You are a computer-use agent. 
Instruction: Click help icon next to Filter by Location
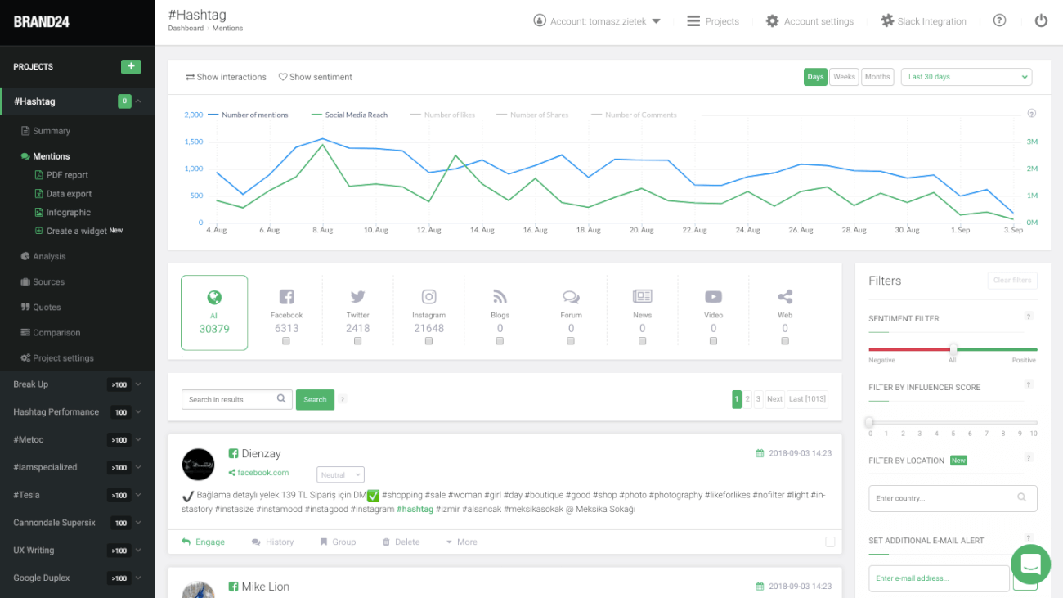[1029, 458]
